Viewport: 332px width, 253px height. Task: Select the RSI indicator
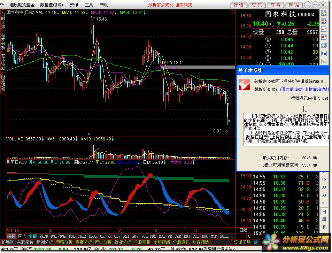coord(162,236)
